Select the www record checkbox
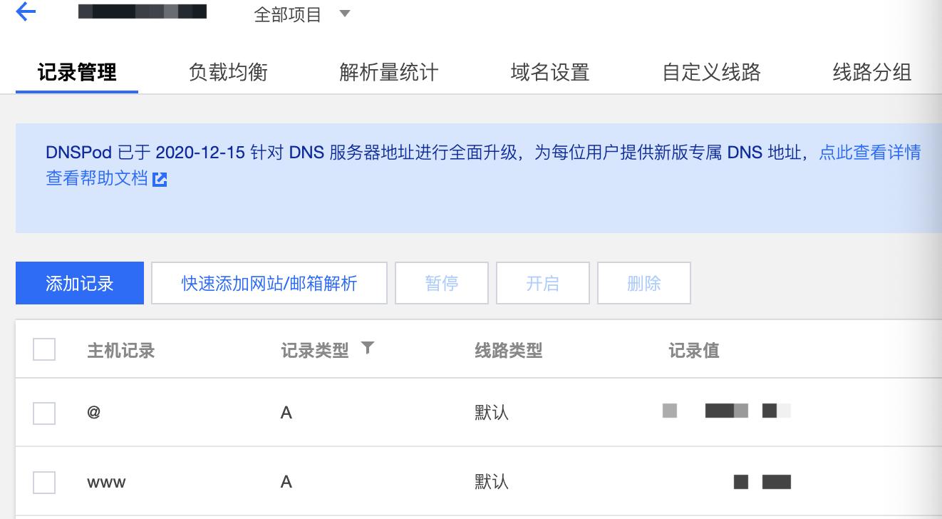Viewport: 942px width, 519px height. [x=44, y=483]
